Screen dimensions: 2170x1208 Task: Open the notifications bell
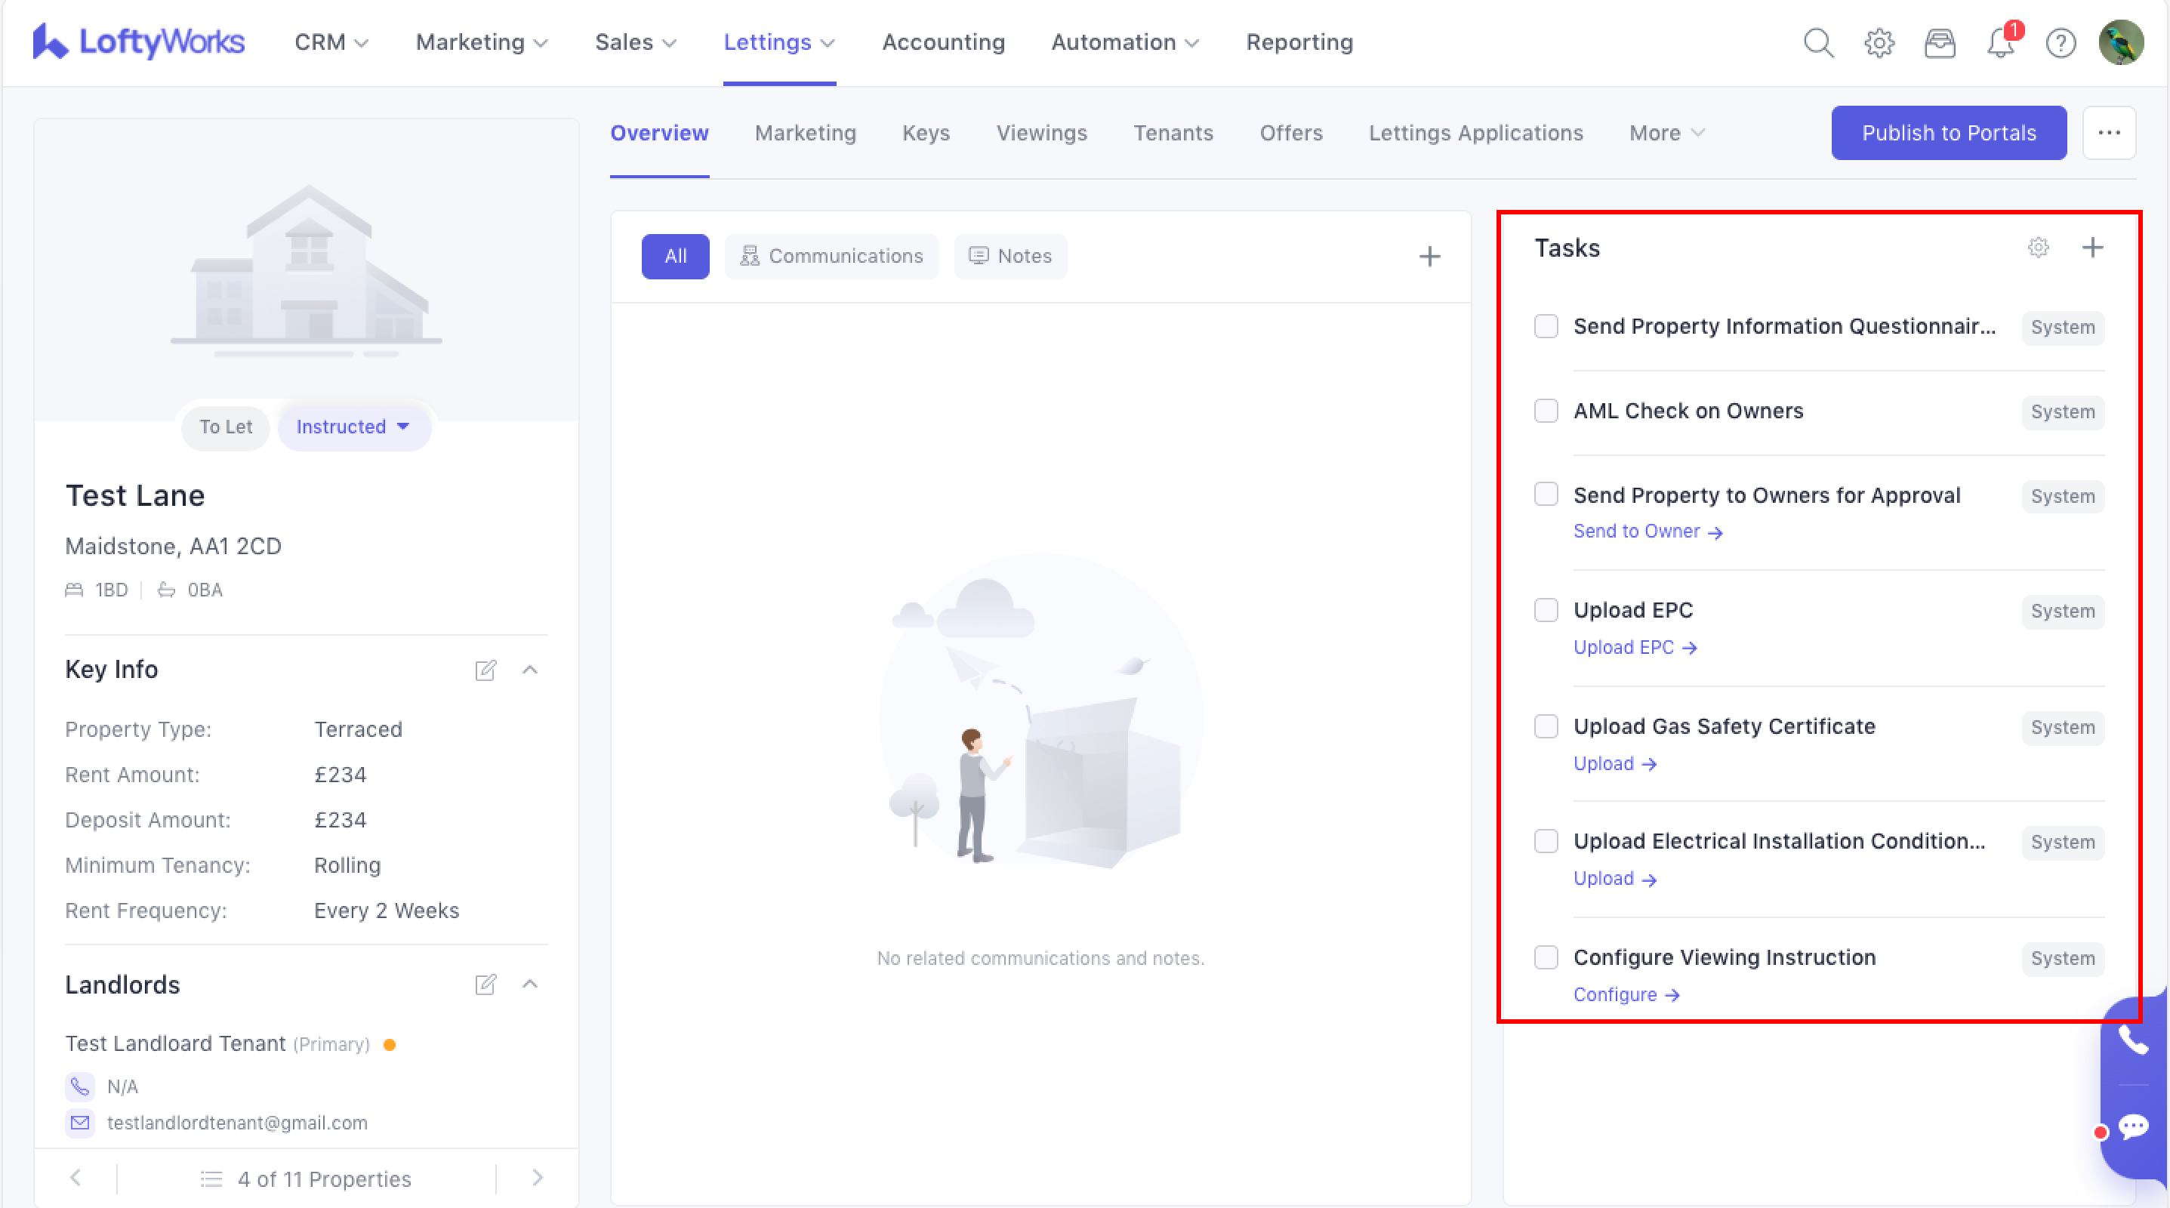tap(2001, 42)
